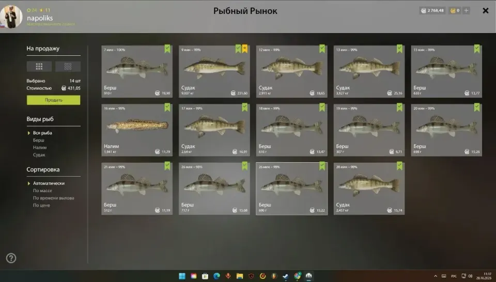Open the Windows Start menu
The image size is (496, 282).
182,276
